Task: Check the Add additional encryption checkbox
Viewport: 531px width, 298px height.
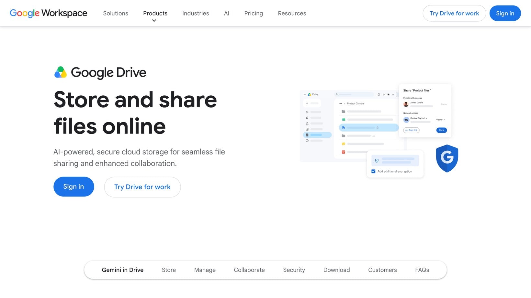Action: pyautogui.click(x=373, y=171)
